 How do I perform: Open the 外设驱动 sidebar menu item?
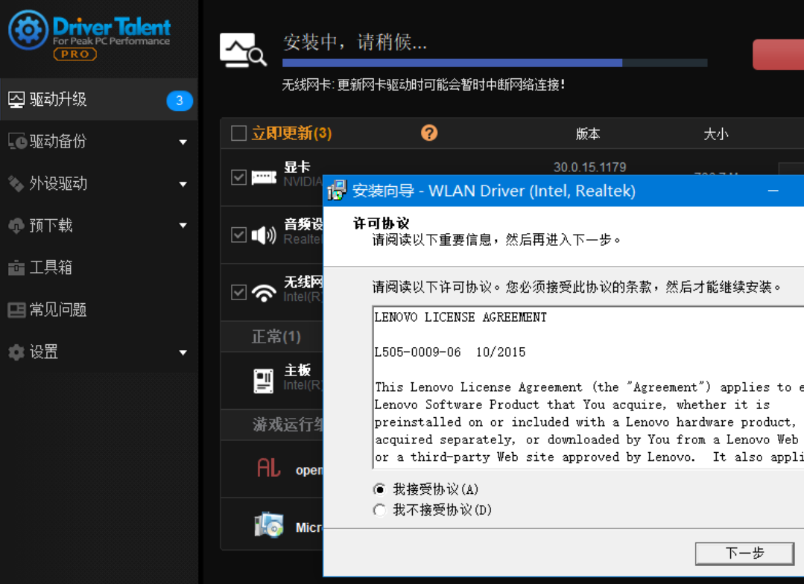tap(99, 183)
